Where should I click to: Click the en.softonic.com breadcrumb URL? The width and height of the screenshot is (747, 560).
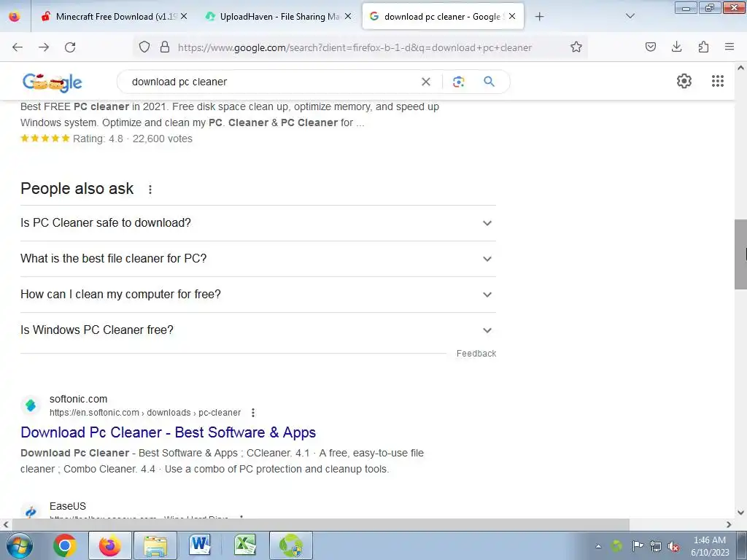coord(145,413)
